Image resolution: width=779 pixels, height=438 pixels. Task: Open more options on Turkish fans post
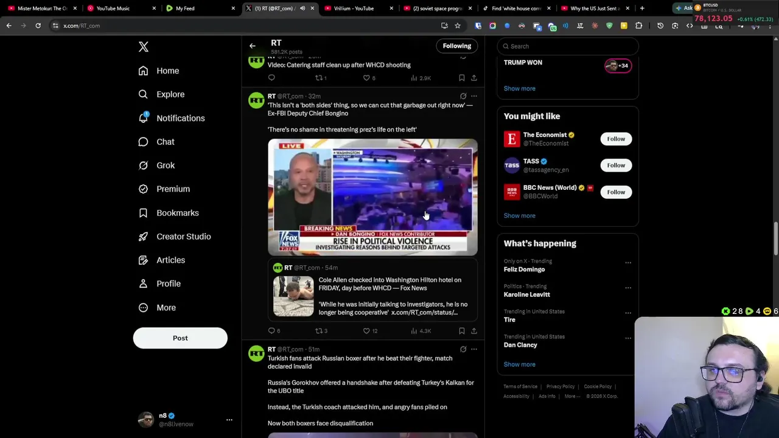(474, 349)
